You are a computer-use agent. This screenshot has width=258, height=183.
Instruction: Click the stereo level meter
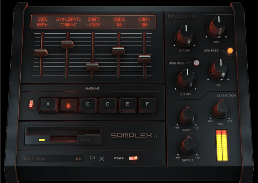point(222,145)
